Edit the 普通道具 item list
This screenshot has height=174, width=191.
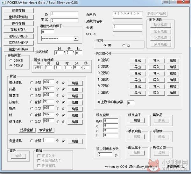[x=75, y=83]
